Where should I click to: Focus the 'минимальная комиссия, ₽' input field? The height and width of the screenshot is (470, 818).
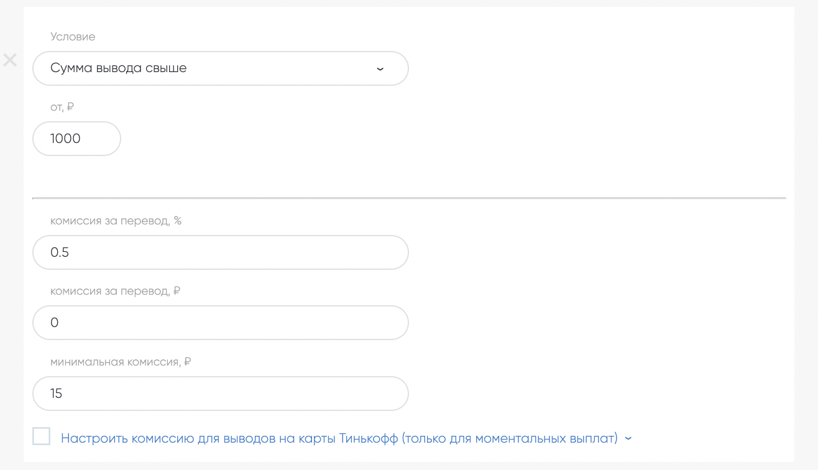220,394
